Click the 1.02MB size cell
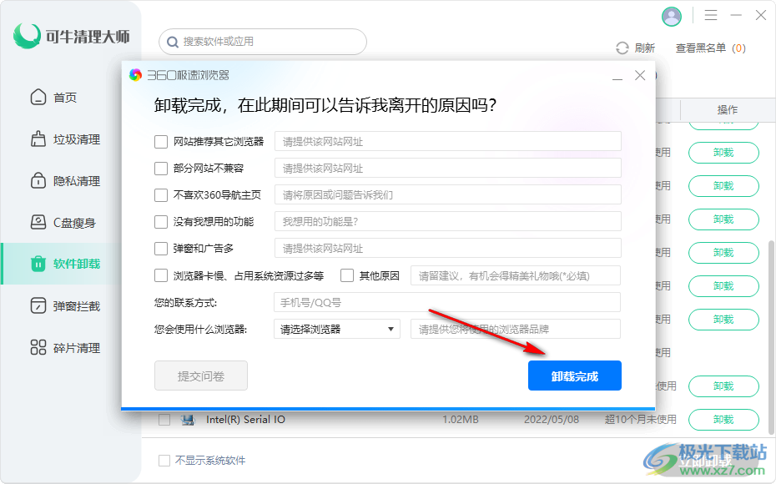Image resolution: width=776 pixels, height=484 pixels. [461, 420]
